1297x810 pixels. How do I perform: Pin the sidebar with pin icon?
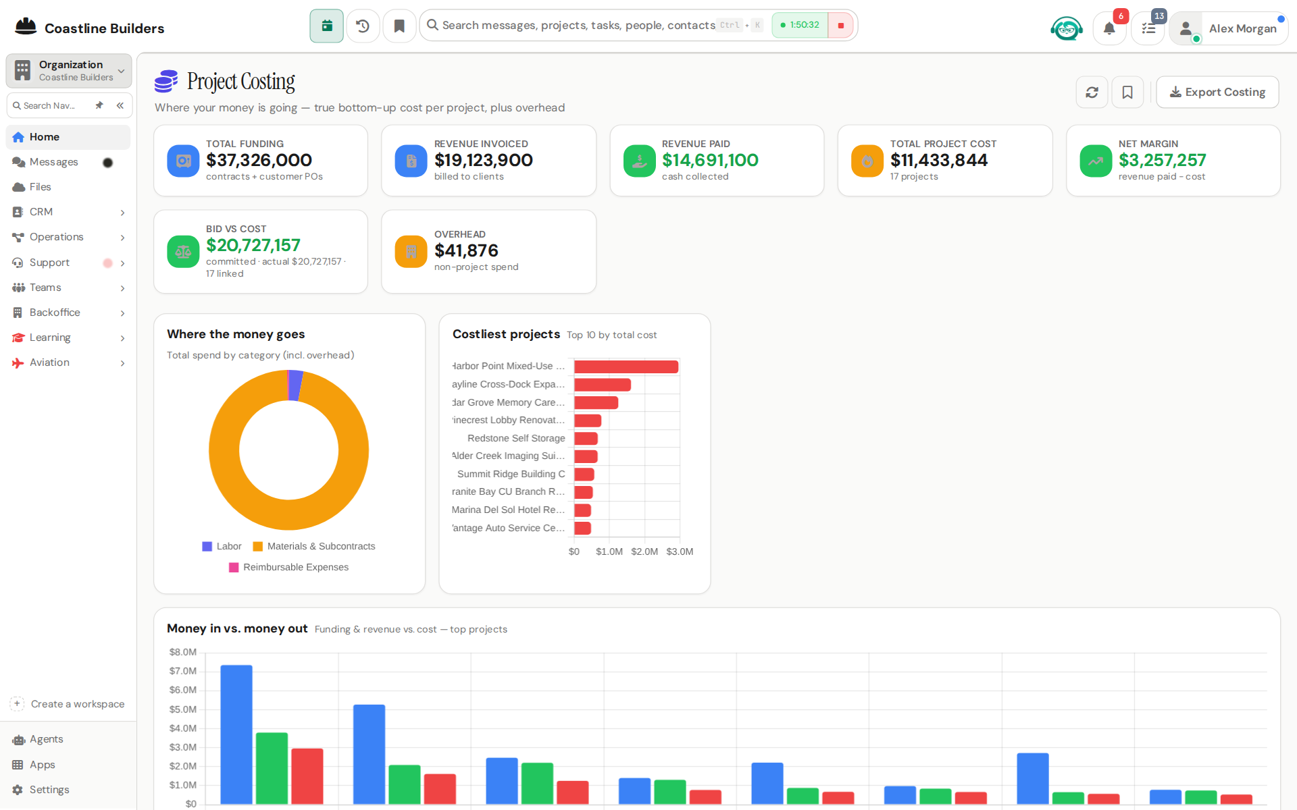tap(99, 105)
